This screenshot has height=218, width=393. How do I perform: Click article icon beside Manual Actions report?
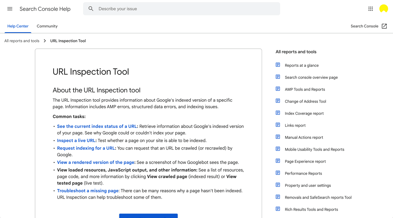[278, 137]
